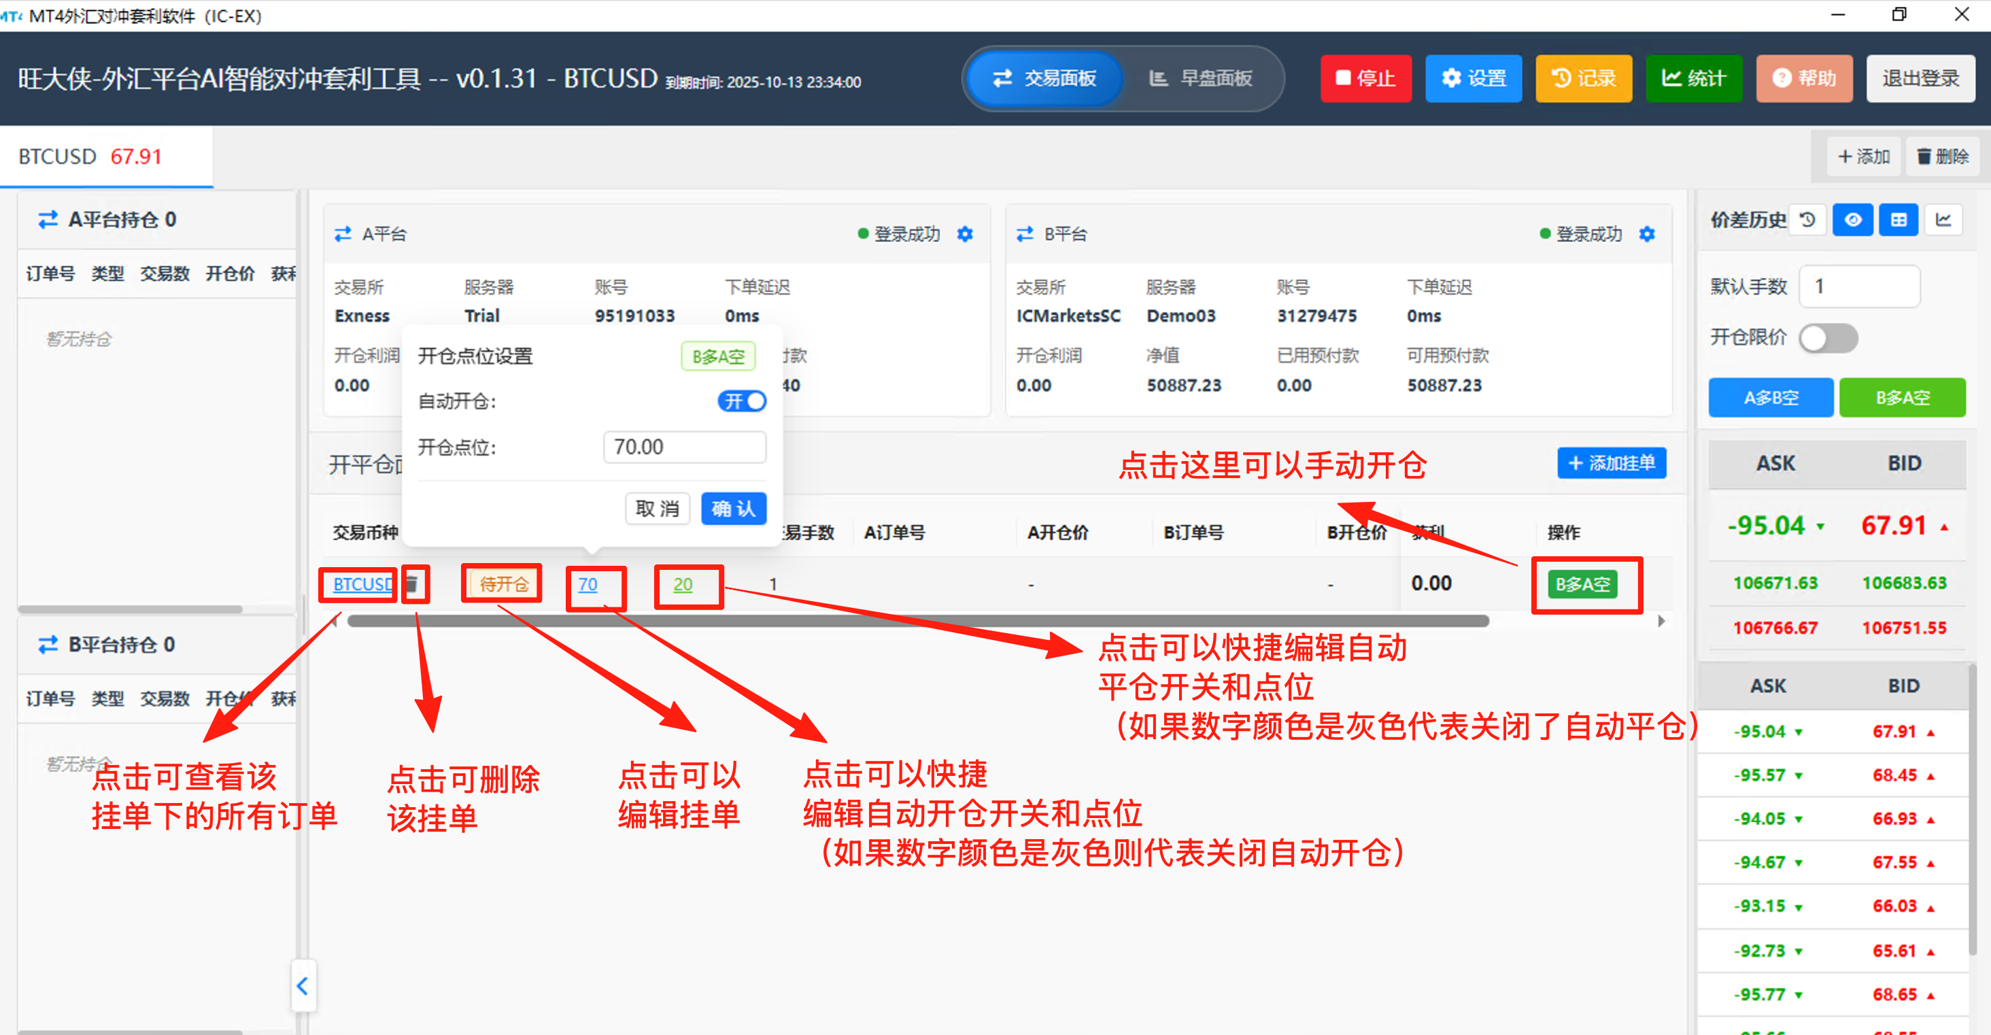Click 确认 in open position popup

click(733, 509)
